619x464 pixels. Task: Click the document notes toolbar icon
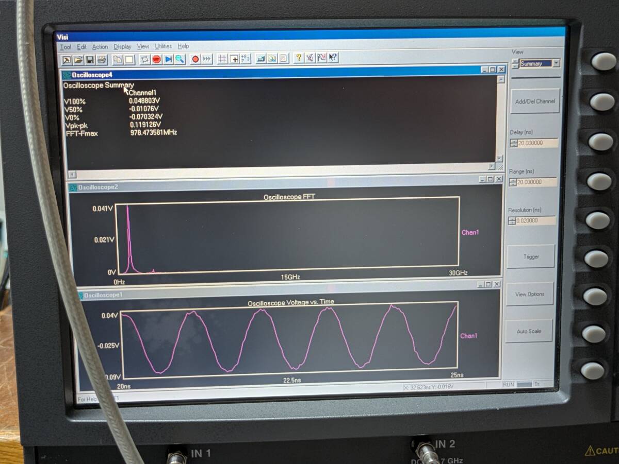coord(283,59)
